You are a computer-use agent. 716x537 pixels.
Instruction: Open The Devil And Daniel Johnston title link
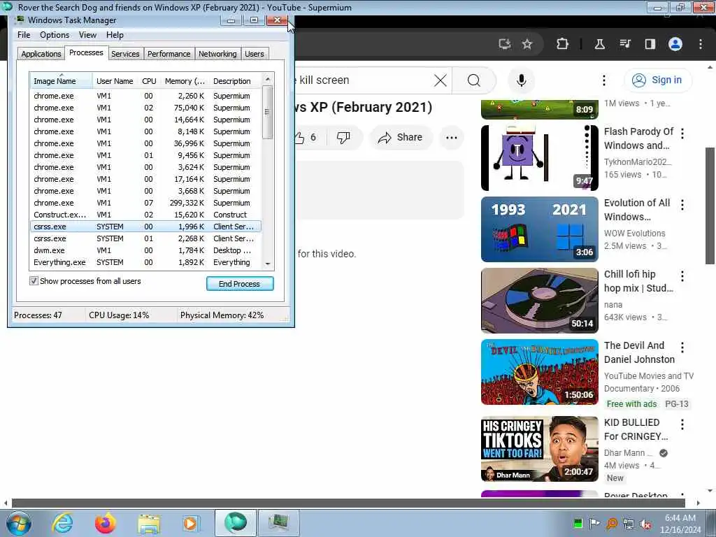point(639,352)
